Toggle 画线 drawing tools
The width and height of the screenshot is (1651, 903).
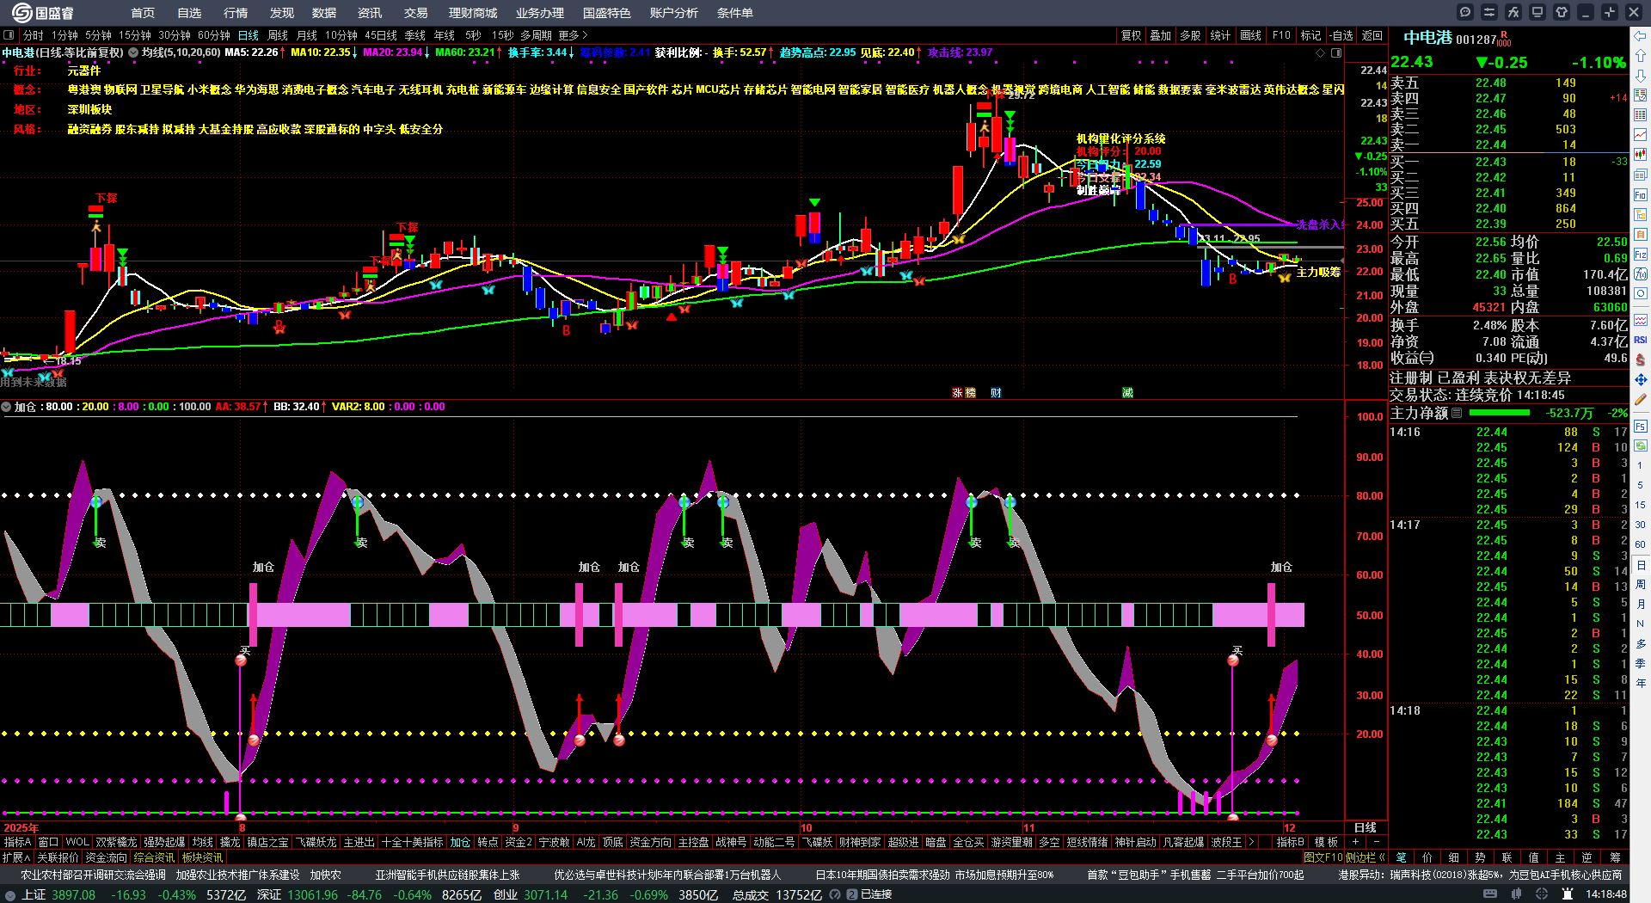[1250, 35]
